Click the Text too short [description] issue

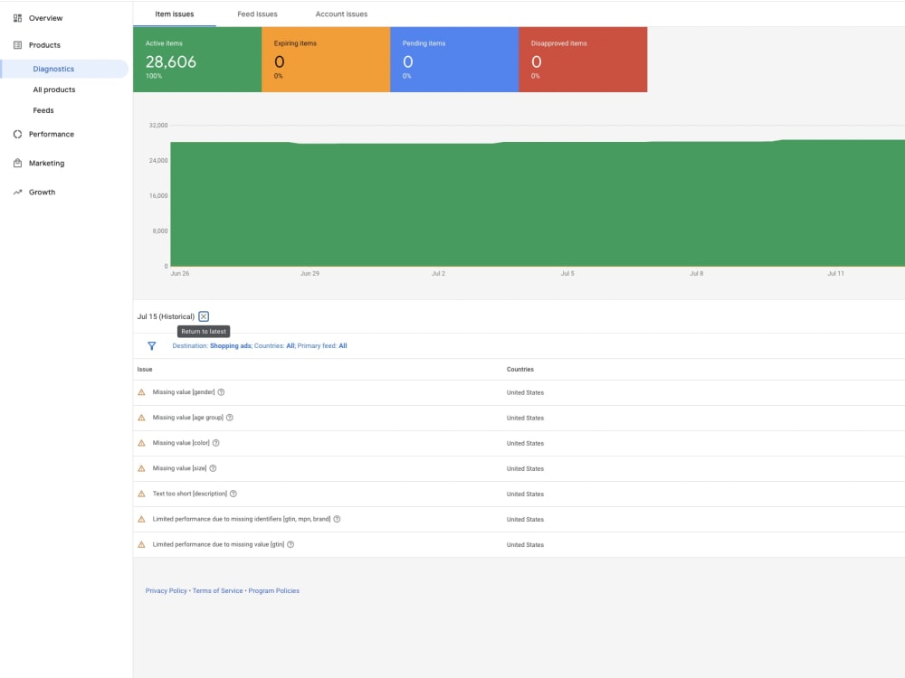(x=190, y=494)
